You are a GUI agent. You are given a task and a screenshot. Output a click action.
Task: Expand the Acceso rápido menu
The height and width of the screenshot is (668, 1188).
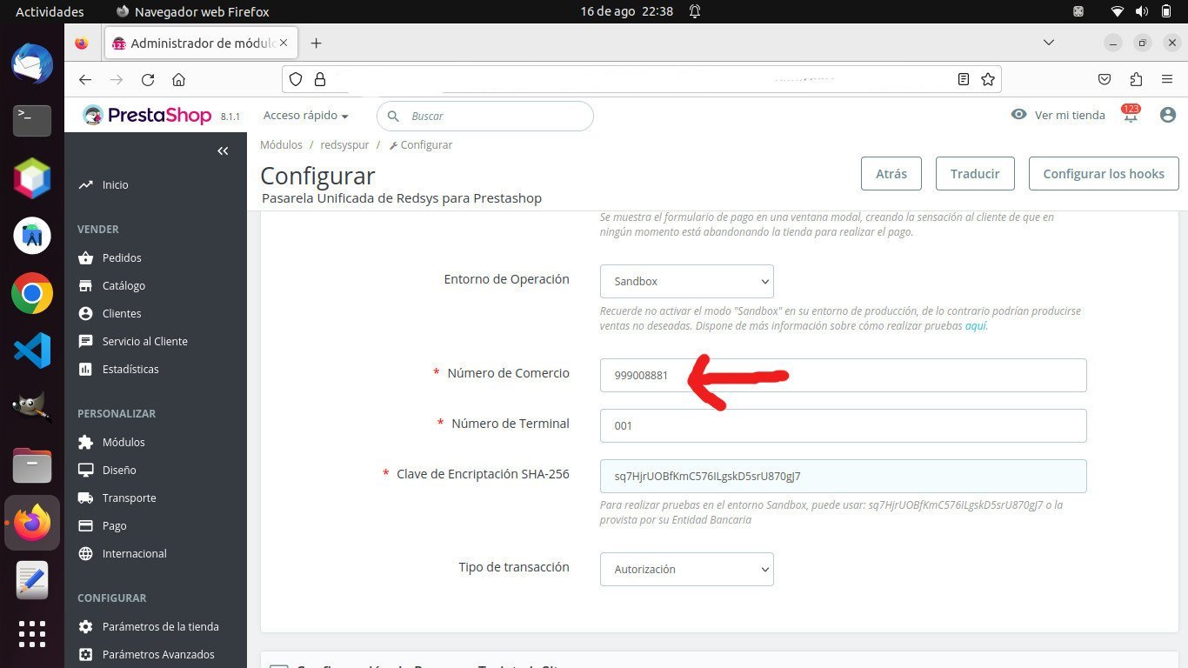click(306, 116)
